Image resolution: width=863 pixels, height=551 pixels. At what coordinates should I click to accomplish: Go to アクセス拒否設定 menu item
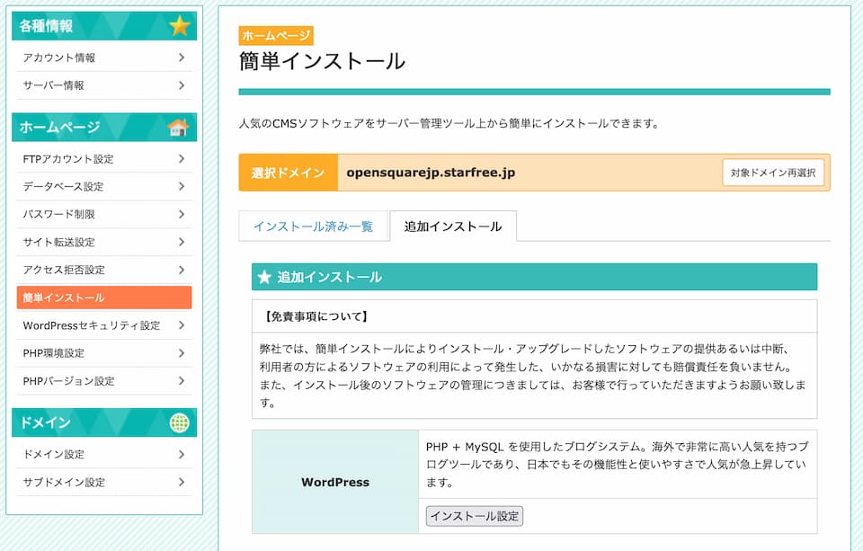tap(103, 271)
